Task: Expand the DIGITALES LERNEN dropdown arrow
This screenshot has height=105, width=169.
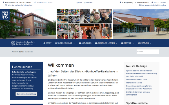Action: tap(117, 43)
